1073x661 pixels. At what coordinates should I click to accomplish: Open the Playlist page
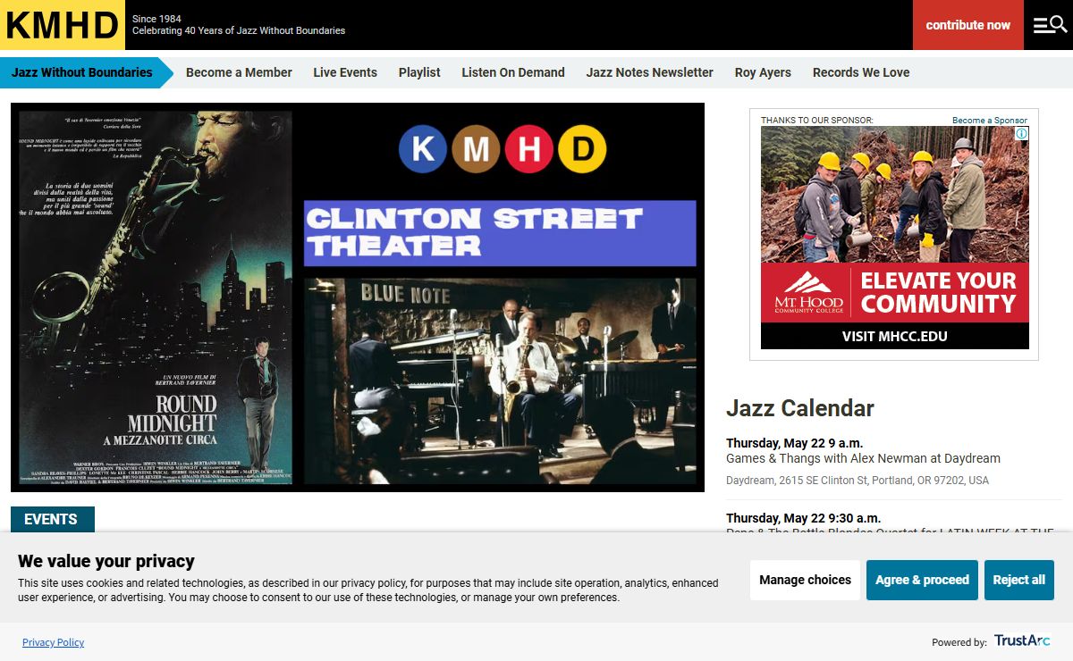(x=419, y=72)
